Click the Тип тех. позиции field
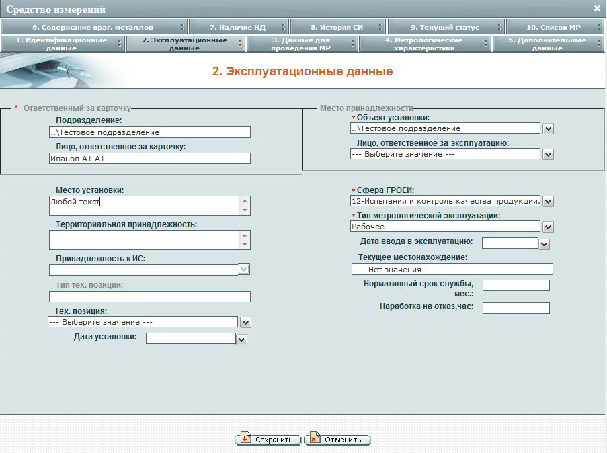Viewport: 607px width, 453px height. pos(150,296)
